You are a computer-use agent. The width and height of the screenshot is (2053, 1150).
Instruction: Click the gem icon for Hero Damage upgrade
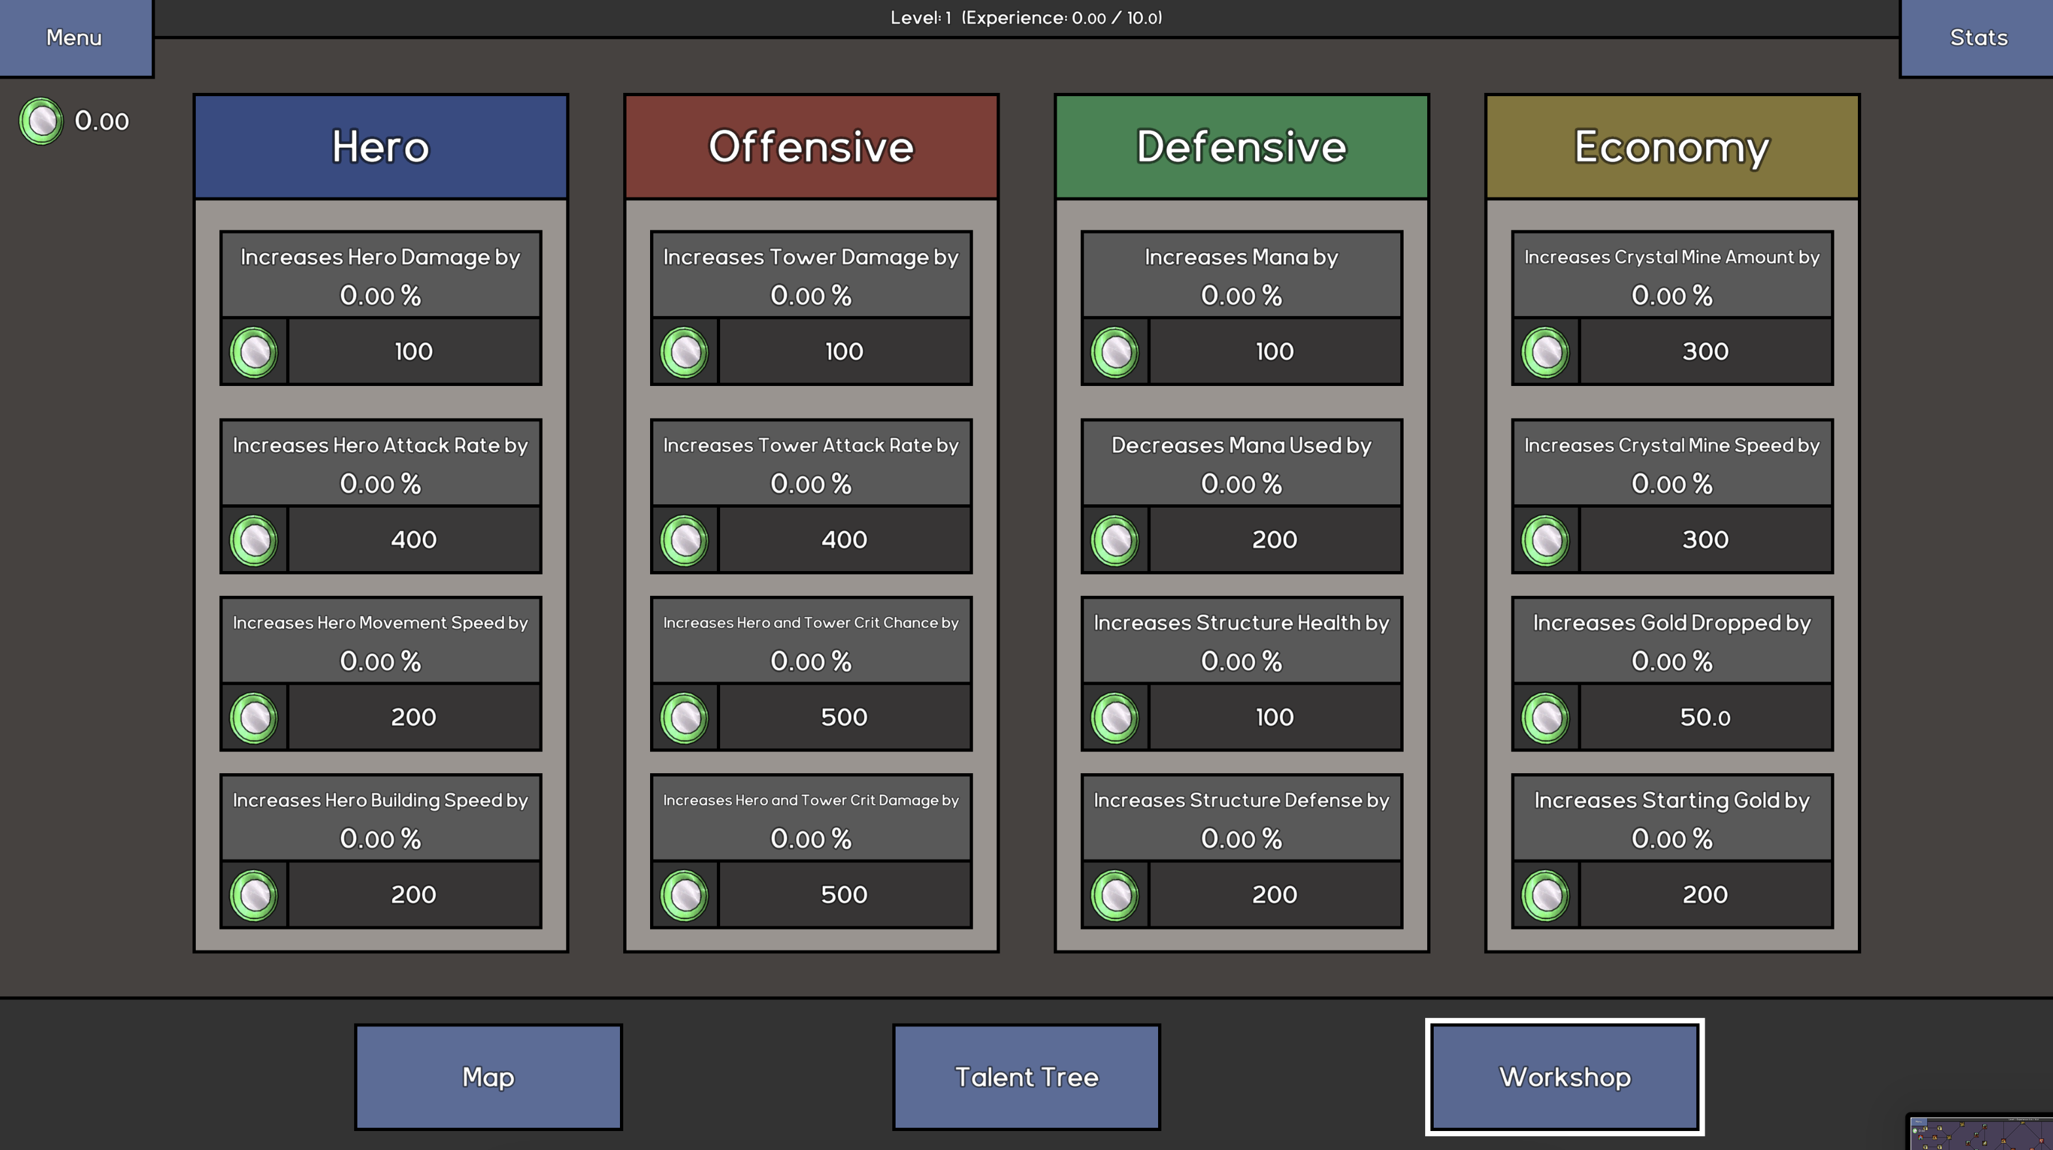(x=254, y=352)
